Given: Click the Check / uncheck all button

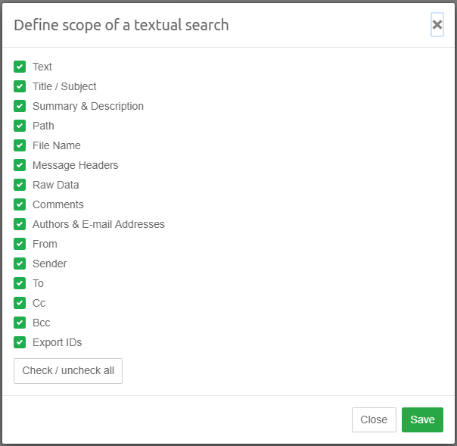Looking at the screenshot, I should click(68, 371).
